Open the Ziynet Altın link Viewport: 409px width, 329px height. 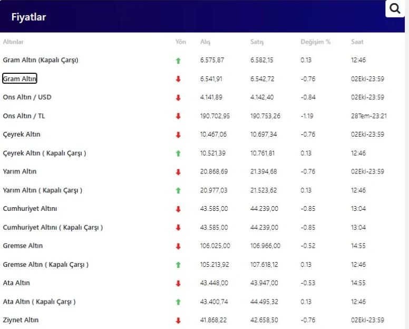tap(21, 320)
